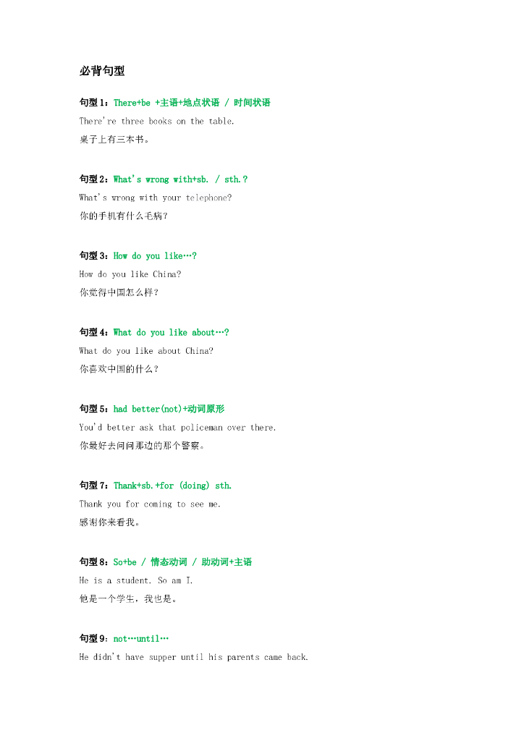
Task: Click the 必背句型 title heading
Action: (102, 71)
